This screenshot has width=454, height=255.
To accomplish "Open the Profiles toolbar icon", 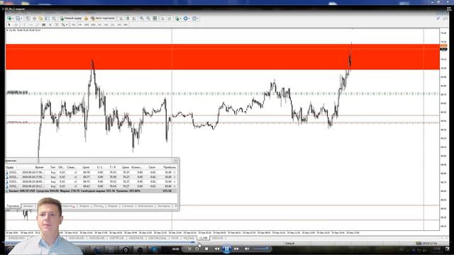I will [x=18, y=18].
